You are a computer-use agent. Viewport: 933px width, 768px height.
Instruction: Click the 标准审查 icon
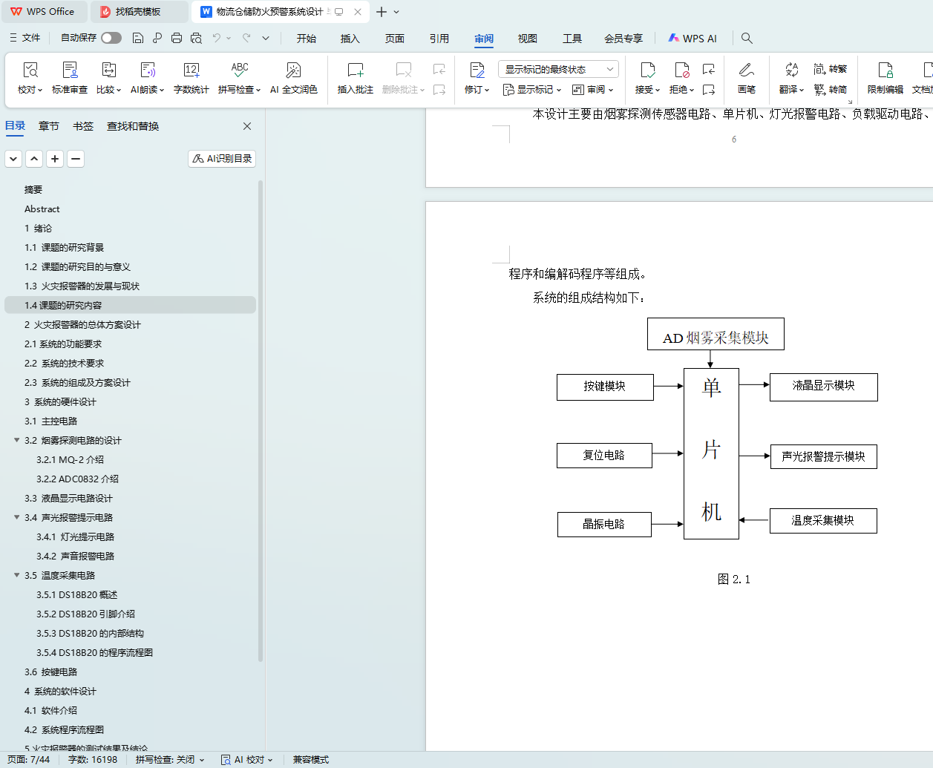70,70
